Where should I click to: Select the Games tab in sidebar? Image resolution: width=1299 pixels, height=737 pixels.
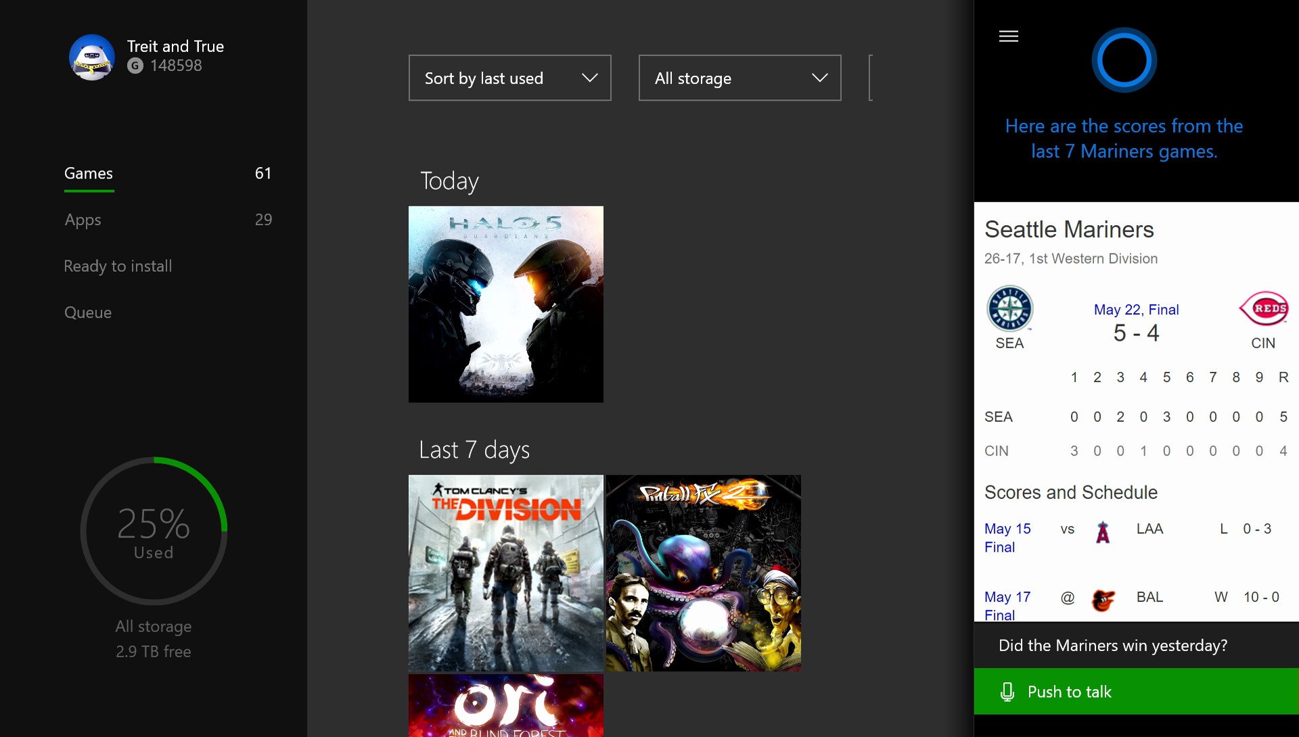point(89,172)
